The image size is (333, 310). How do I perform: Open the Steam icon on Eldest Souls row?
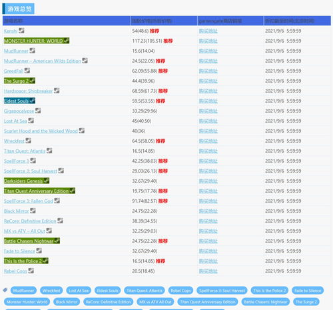[x=32, y=101]
